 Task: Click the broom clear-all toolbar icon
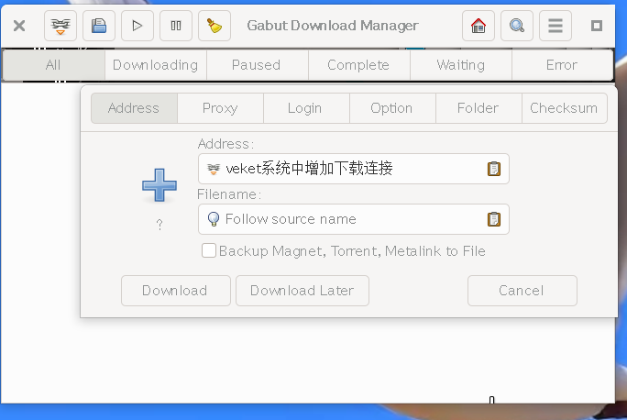pos(214,26)
